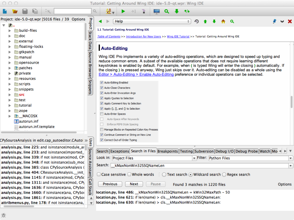Open a project via the folder toolbar icon
294x220 pixels.
[15, 11]
